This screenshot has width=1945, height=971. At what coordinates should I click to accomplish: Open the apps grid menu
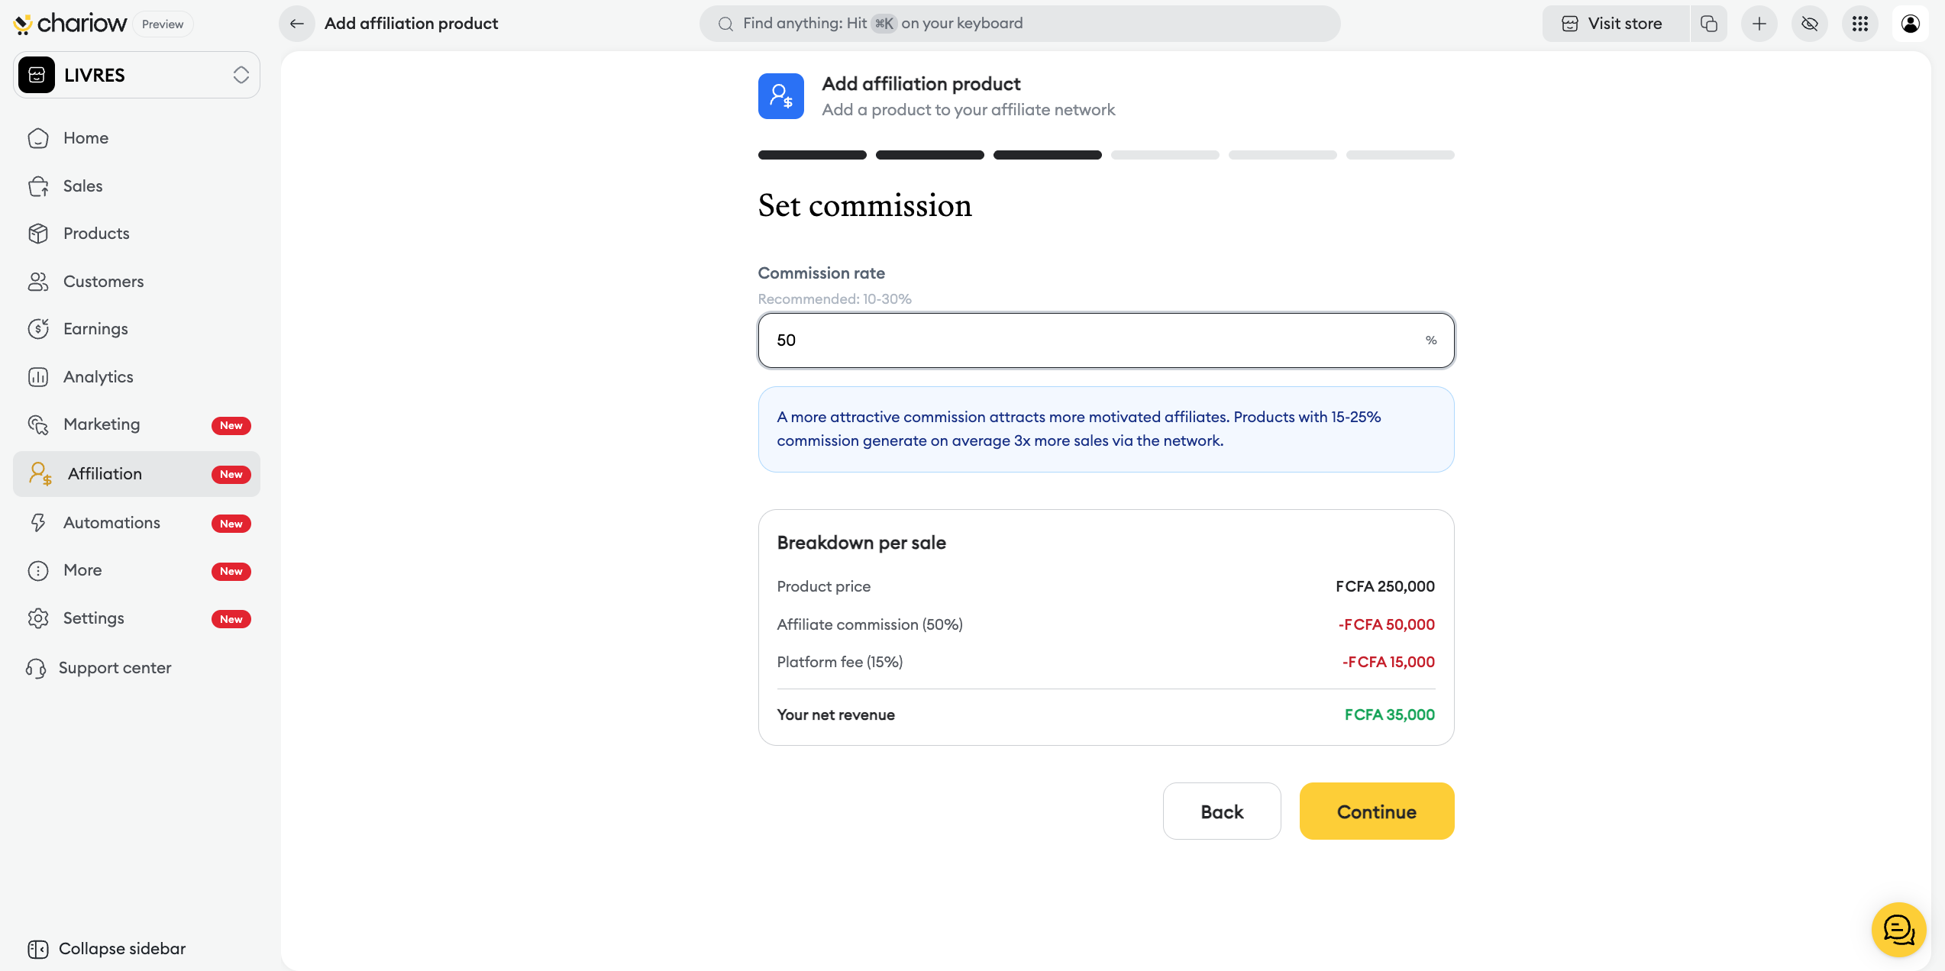tap(1860, 24)
